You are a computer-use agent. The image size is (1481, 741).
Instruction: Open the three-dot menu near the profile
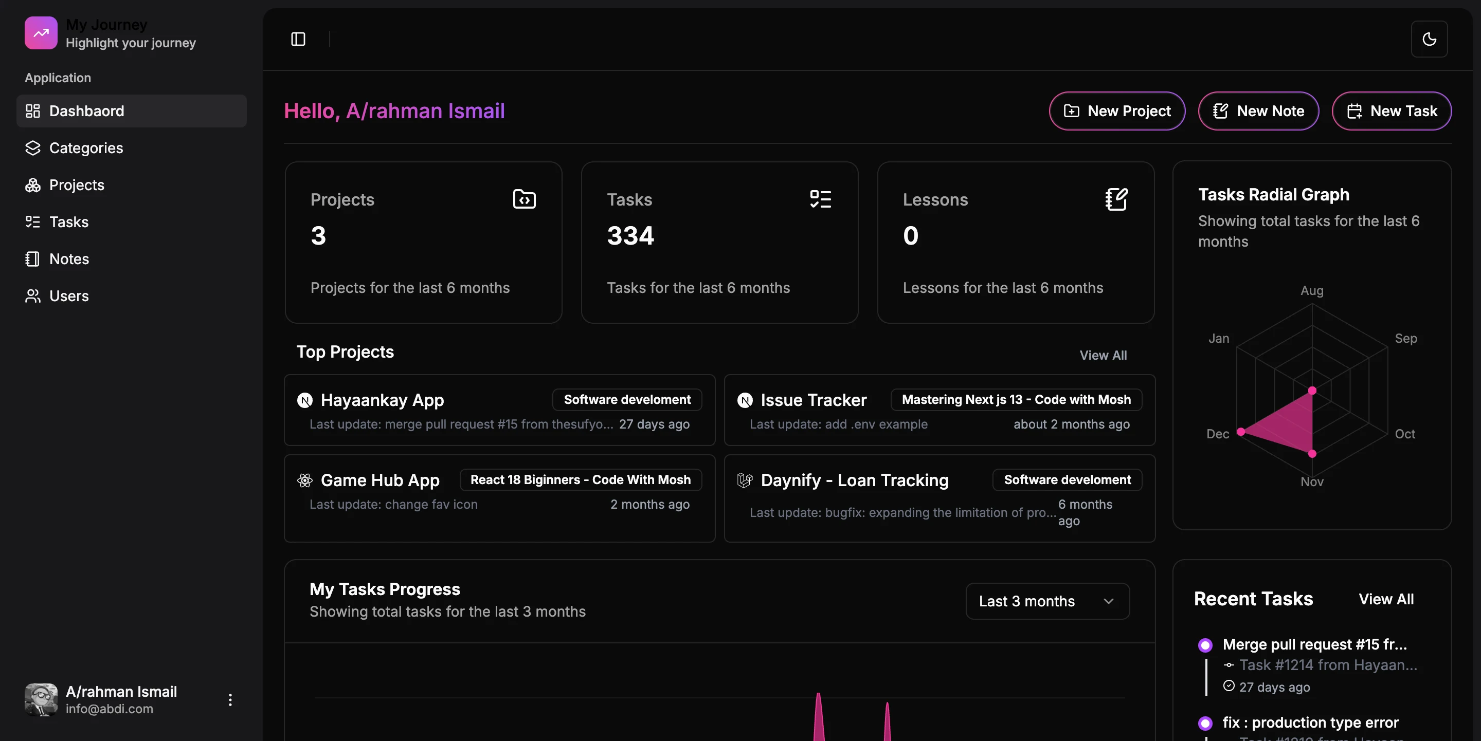tap(230, 700)
